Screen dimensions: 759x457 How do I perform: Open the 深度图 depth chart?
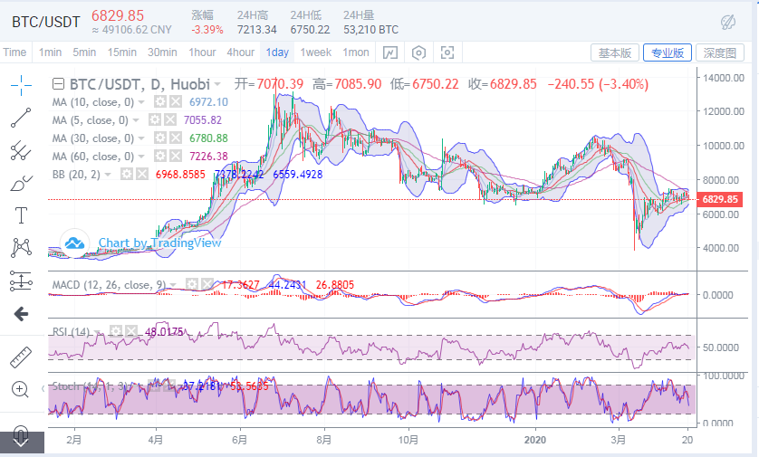click(x=720, y=52)
